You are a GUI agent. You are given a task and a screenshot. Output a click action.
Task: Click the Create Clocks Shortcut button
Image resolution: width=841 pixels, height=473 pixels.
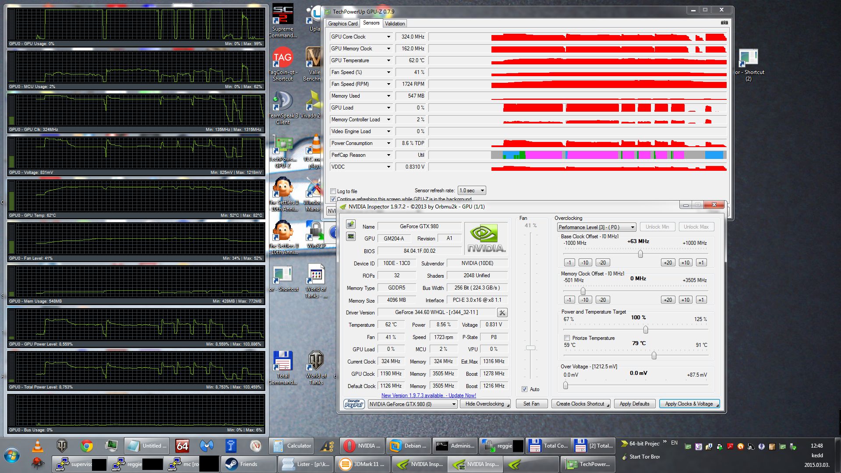580,404
